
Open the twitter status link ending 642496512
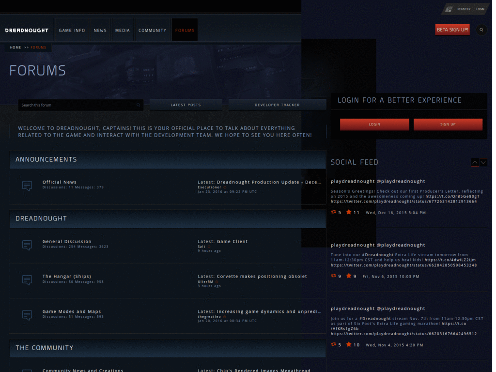[x=403, y=334]
